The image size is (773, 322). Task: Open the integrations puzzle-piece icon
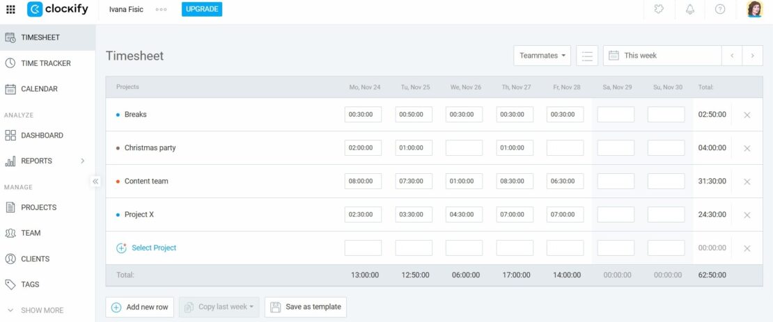pos(659,9)
